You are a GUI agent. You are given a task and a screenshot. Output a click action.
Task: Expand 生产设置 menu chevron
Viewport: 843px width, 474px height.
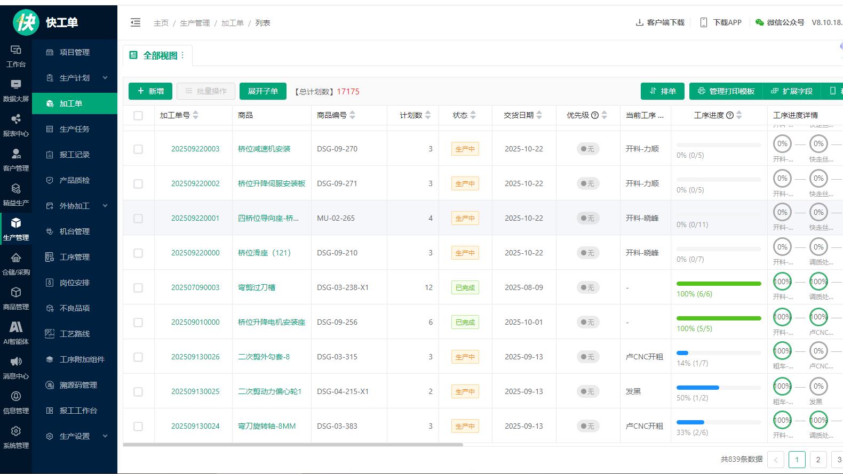(105, 436)
